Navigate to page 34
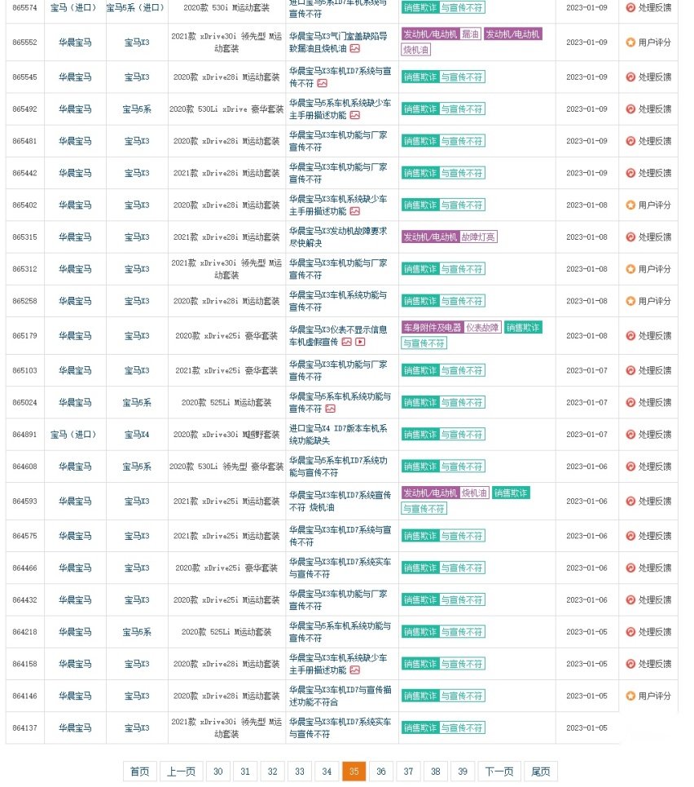This screenshot has width=694, height=787. pos(327,772)
